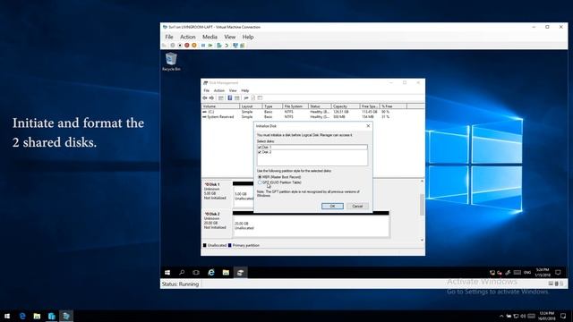
Task: Open View menu of Virtual Machine Connection
Action: [x=230, y=37]
